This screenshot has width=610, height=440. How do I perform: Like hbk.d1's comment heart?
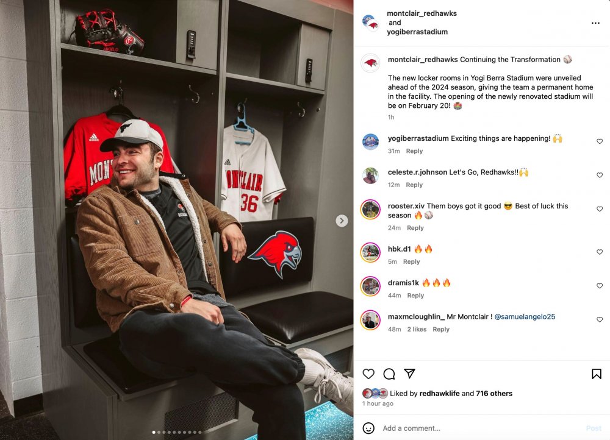(x=600, y=252)
